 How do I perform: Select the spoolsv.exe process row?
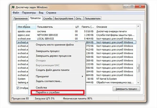click(76, 31)
